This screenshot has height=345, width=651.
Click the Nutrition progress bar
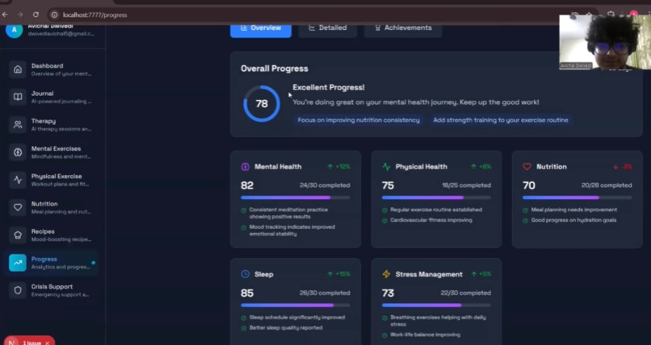pos(577,197)
